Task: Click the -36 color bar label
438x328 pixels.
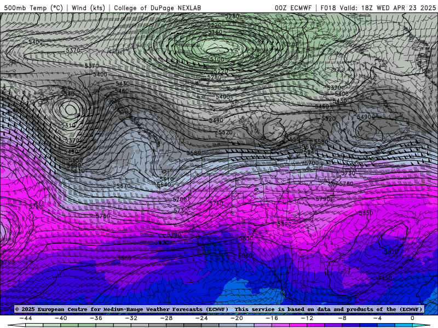Action: [x=96, y=318]
